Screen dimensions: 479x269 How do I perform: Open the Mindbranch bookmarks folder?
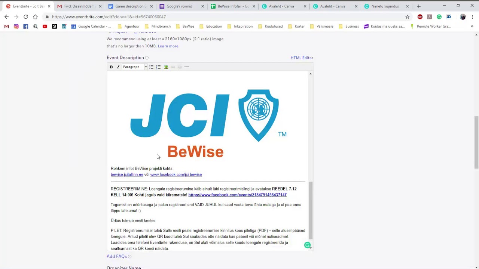point(158,27)
